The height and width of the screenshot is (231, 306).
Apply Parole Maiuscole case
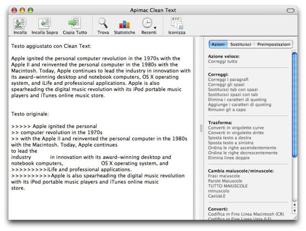coord(225,181)
